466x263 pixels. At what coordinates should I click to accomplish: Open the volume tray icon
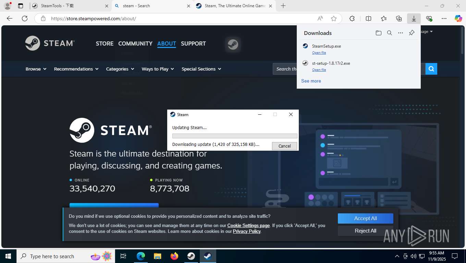pyautogui.click(x=413, y=256)
